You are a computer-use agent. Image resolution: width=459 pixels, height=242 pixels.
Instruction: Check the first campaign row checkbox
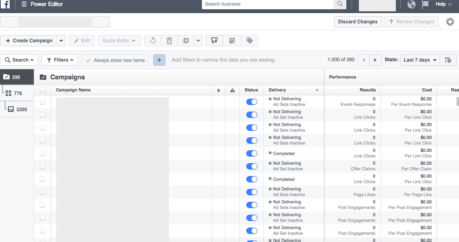click(43, 101)
